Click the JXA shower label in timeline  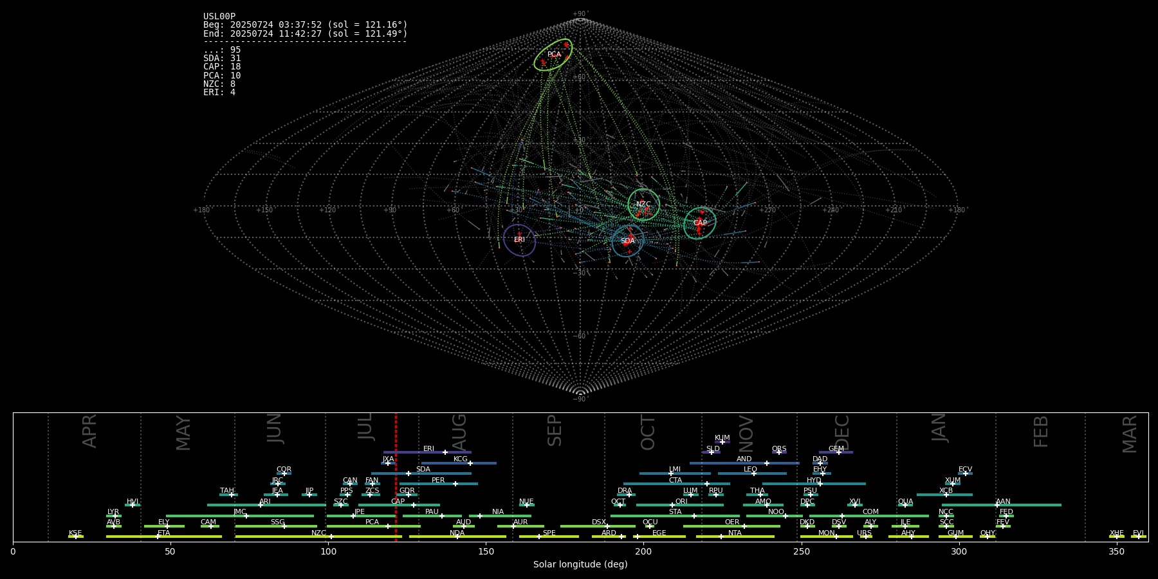(388, 459)
